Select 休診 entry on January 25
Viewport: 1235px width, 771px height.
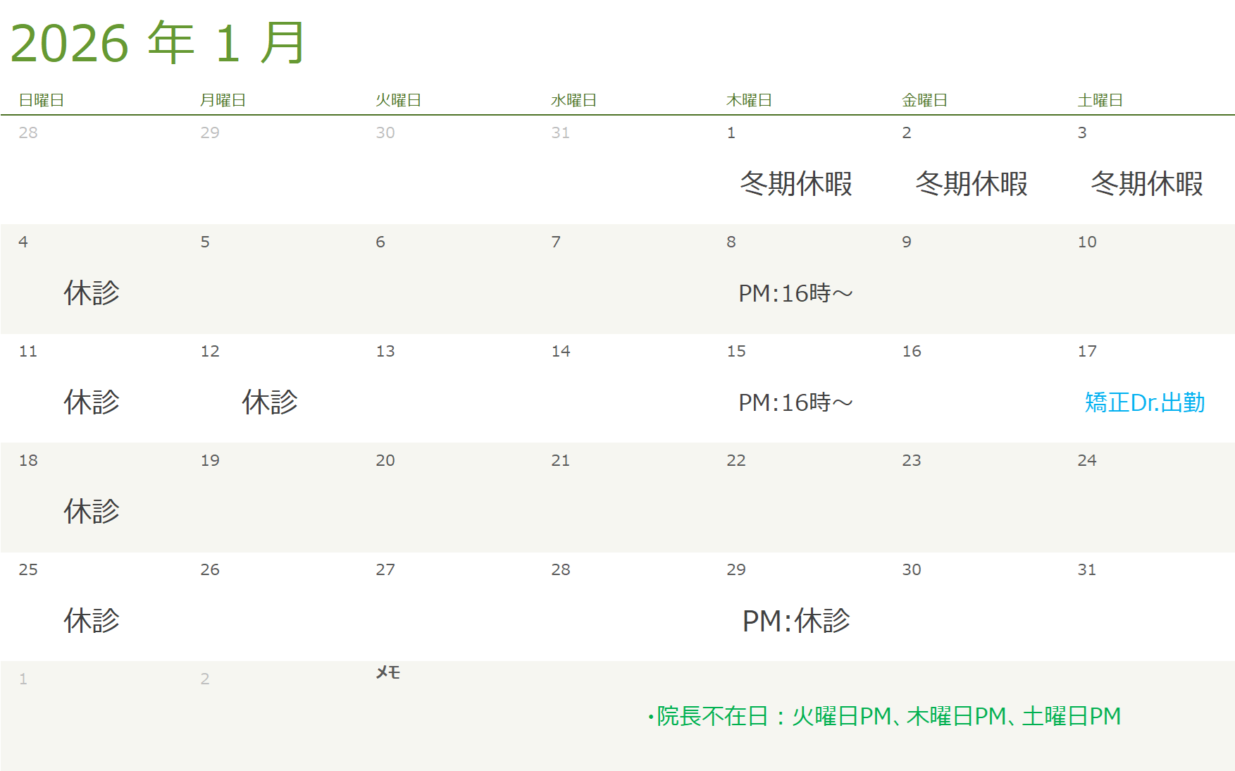pyautogui.click(x=92, y=621)
